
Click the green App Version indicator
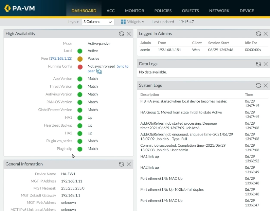coord(80,79)
